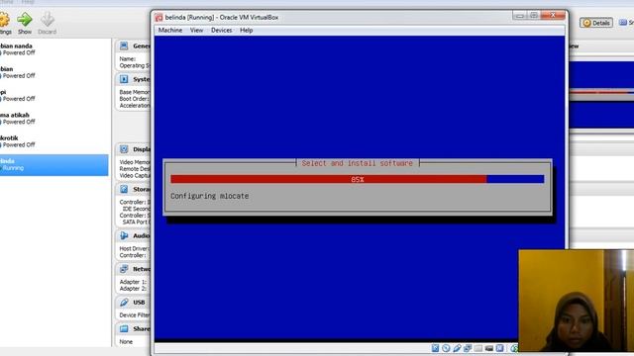Viewport: 634px width, 356px height.
Task: Click the Network section icon
Action: [124, 269]
